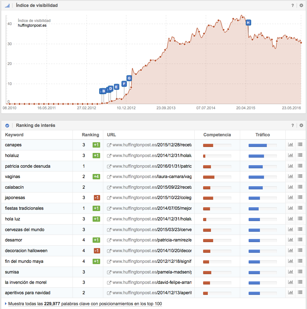307x309 pixels.
Task: Click event pin E on the chart
Action: [x=116, y=87]
